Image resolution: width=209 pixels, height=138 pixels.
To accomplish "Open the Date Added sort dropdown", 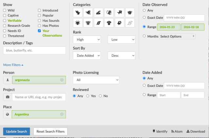I will [87, 56].
